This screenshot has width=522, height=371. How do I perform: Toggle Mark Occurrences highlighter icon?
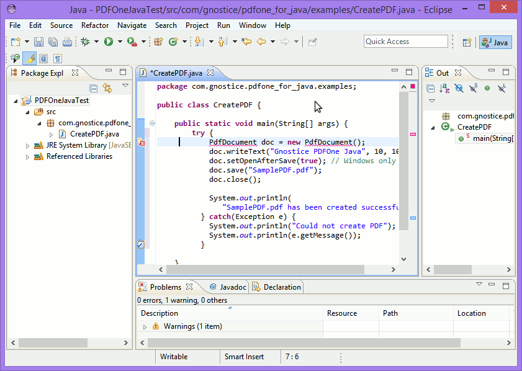pos(30,58)
